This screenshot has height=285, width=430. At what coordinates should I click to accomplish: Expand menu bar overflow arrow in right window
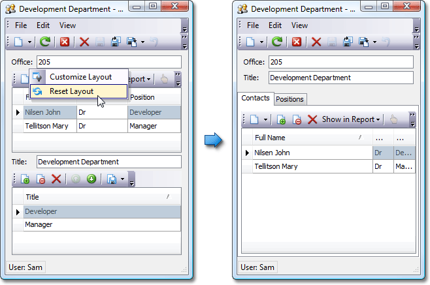416,29
